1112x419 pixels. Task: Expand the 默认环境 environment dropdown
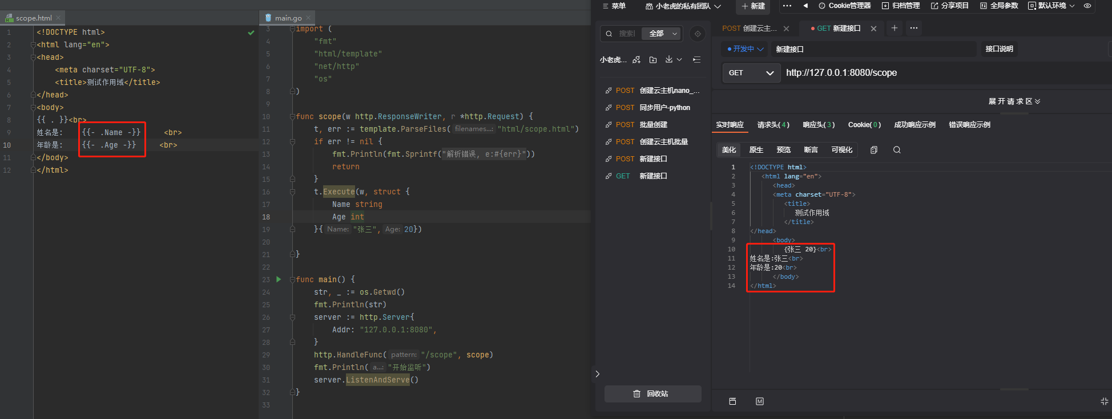pos(1051,6)
